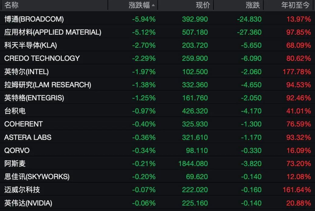The height and width of the screenshot is (211, 315).
Task: Select the 拉姆研究(LAM RESEARCH) row
Action: pyautogui.click(x=157, y=85)
